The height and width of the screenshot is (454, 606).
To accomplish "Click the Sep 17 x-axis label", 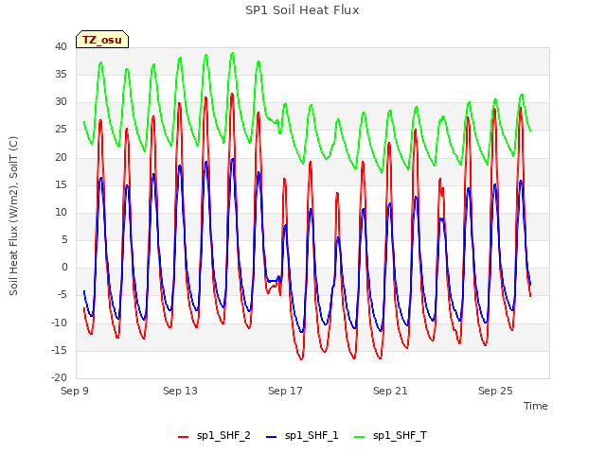I will tap(285, 391).
